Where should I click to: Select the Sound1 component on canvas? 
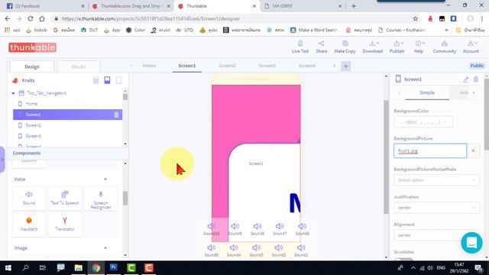click(x=301, y=251)
